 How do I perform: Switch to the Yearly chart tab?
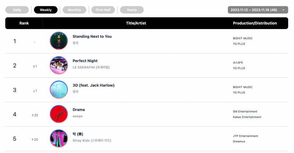pyautogui.click(x=132, y=10)
